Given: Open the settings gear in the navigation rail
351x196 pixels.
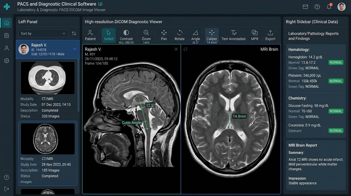Looking at the screenshot, I should [7, 60].
